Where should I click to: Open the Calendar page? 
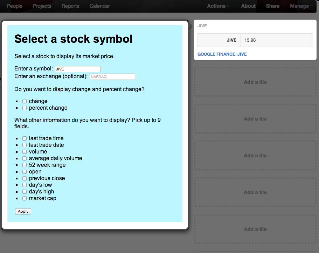(x=99, y=6)
